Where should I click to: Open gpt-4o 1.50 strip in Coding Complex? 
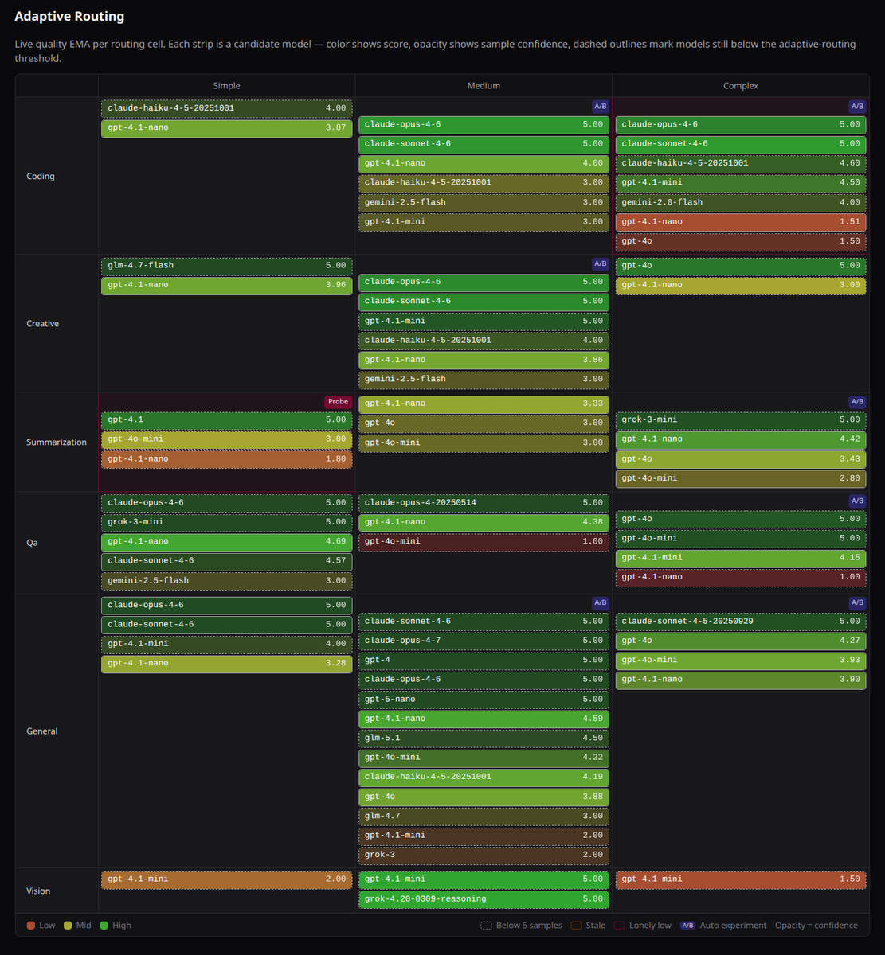point(741,242)
